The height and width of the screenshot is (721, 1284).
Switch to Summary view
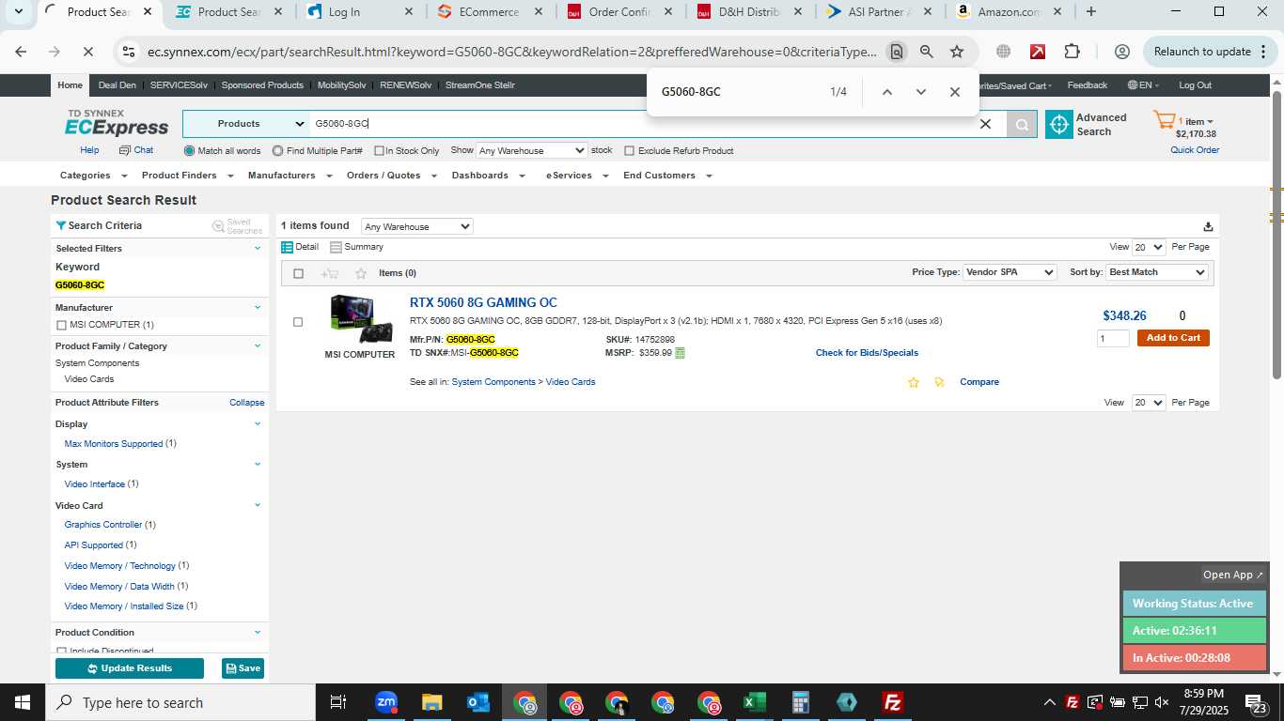356,247
